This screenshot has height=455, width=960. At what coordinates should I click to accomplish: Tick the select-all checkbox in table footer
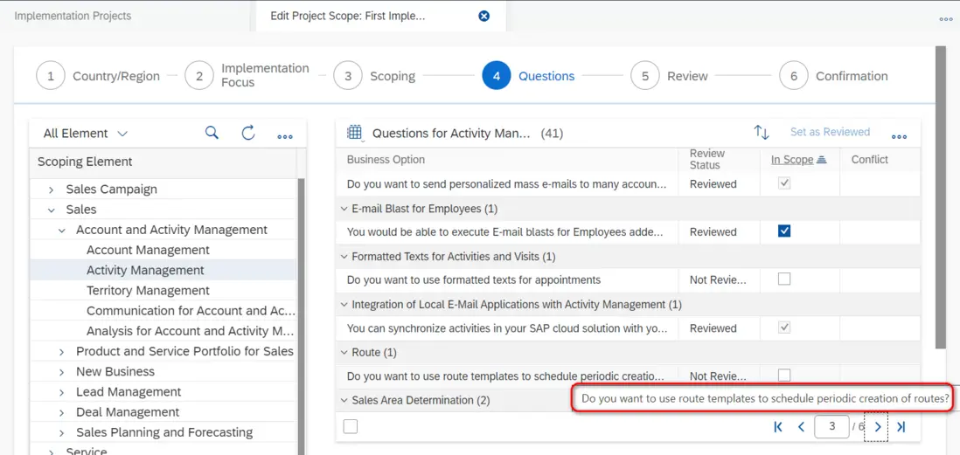coord(351,426)
